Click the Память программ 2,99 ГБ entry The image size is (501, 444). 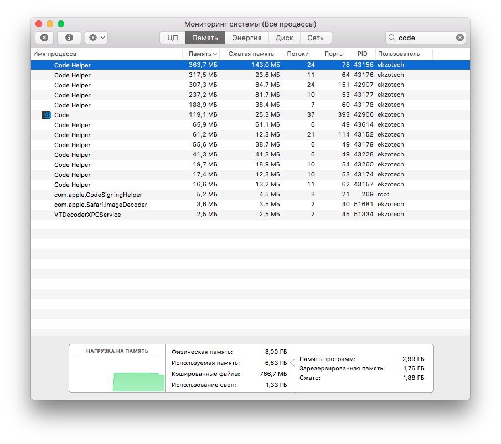pyautogui.click(x=361, y=359)
